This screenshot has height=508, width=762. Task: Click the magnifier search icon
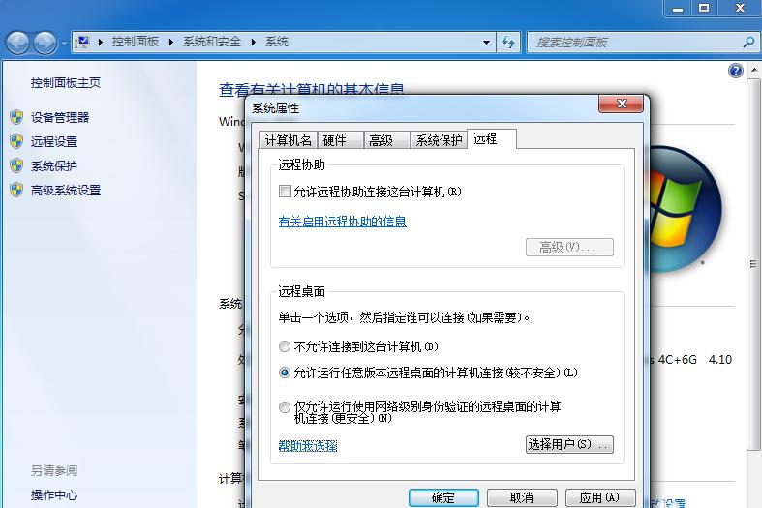pyautogui.click(x=748, y=43)
